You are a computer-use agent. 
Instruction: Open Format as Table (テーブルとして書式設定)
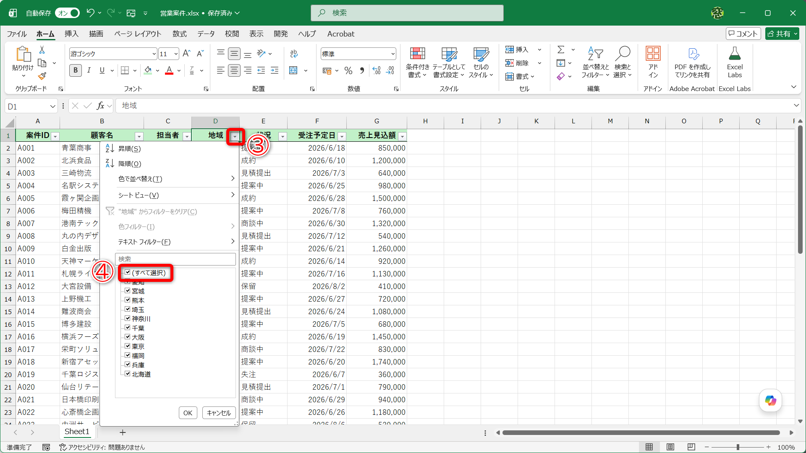tap(449, 62)
